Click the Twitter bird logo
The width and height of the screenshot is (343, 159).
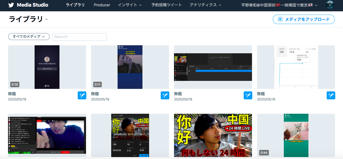click(x=12, y=5)
